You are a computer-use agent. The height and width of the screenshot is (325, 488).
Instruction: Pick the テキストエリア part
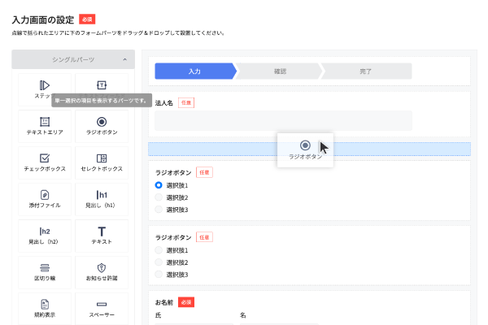pyautogui.click(x=45, y=126)
